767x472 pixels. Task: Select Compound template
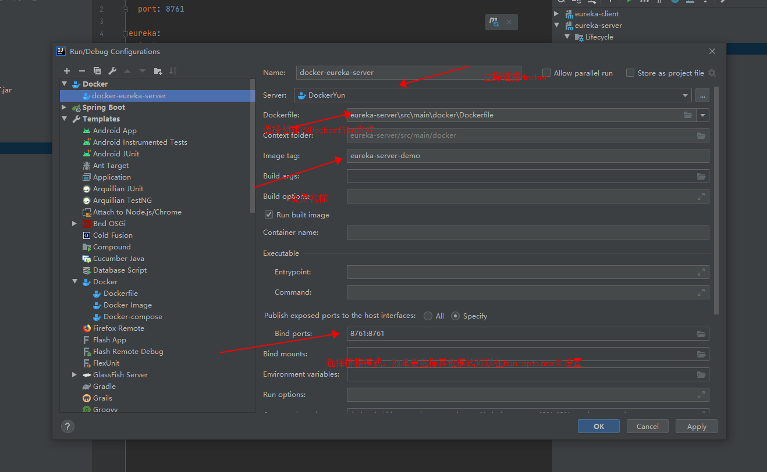[112, 247]
